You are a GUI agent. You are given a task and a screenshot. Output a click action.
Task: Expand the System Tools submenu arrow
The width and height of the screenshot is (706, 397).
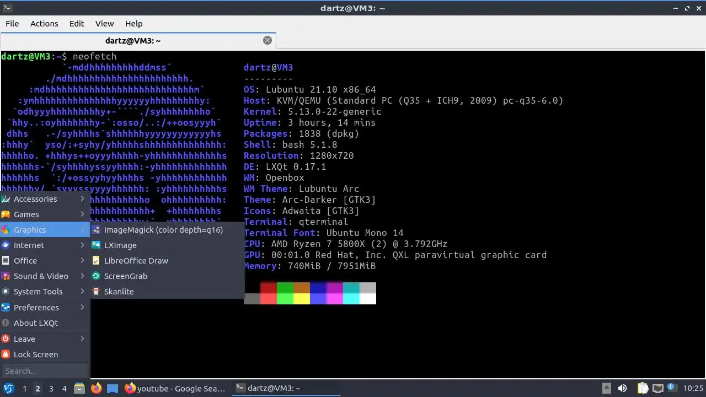[x=83, y=292]
